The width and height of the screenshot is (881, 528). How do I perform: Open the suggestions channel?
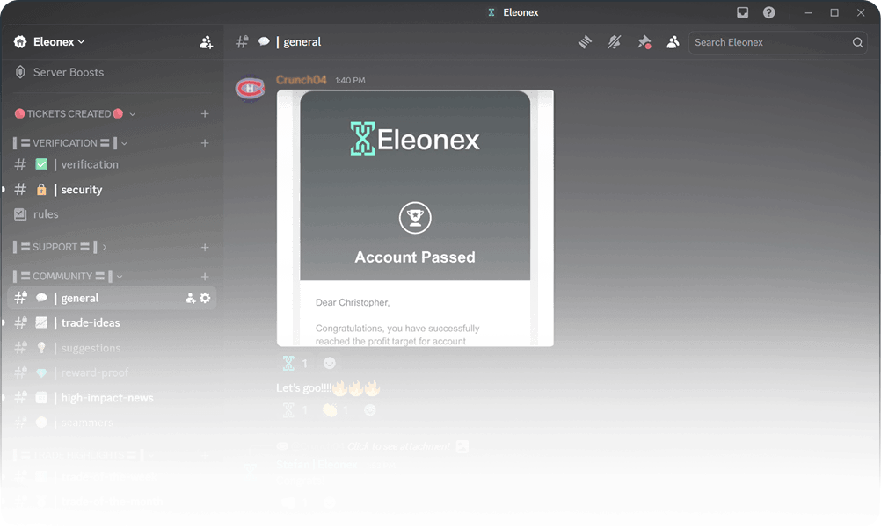coord(112,348)
